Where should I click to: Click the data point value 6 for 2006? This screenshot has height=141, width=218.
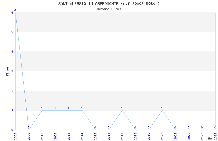(x=15, y=11)
